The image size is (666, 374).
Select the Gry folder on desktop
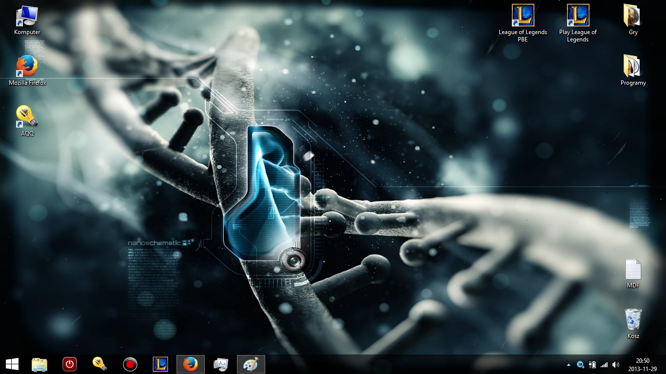(x=633, y=20)
